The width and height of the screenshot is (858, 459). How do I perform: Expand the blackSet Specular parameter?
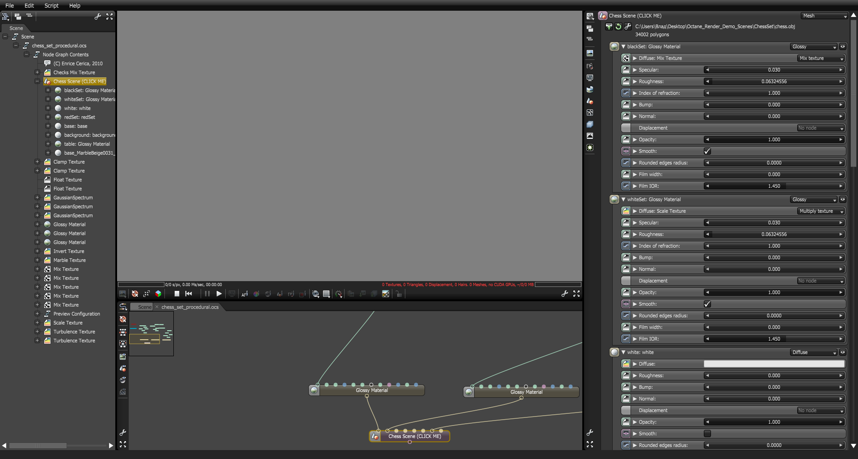point(635,70)
